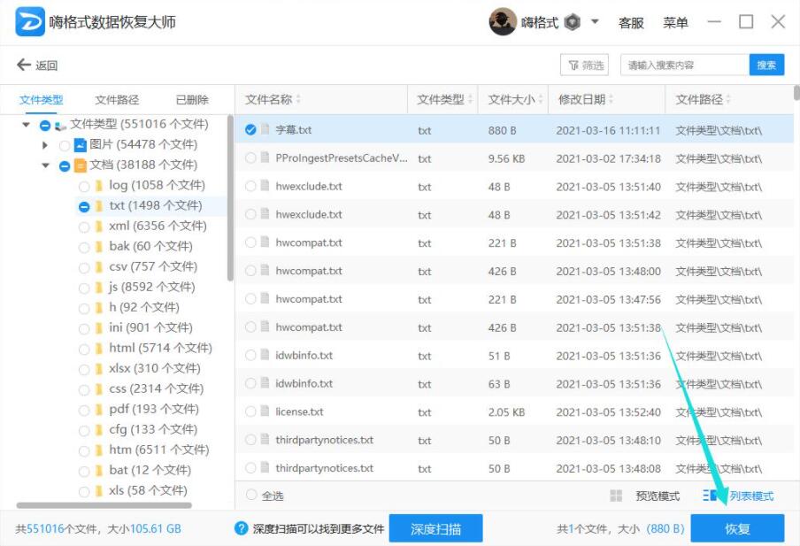800x546 pixels.
Task: Click the 筛选 filter button
Action: [x=585, y=65]
